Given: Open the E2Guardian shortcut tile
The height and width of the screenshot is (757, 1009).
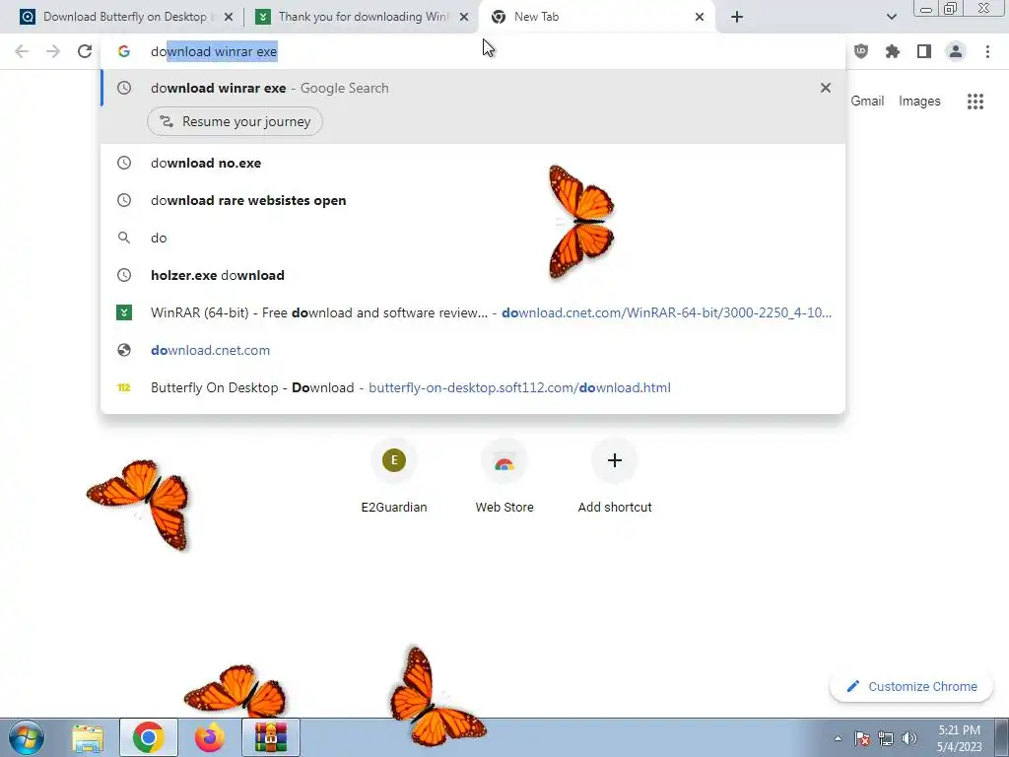Looking at the screenshot, I should click(x=394, y=475).
